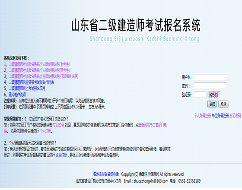Open 二级建造师执业资格考试报名代码表 link
The height and width of the screenshot is (190, 242).
click(x=31, y=82)
